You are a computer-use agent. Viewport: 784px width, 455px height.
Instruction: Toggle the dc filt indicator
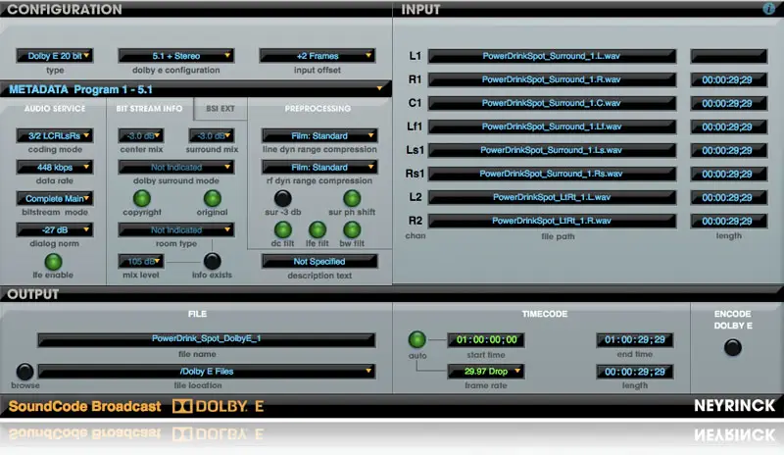coord(282,229)
